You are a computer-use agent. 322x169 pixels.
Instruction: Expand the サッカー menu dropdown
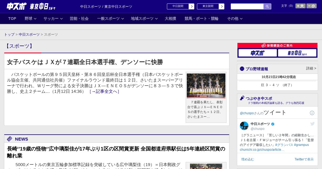coord(53,19)
